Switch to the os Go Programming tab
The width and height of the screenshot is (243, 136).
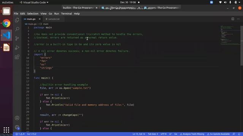click(120, 8)
